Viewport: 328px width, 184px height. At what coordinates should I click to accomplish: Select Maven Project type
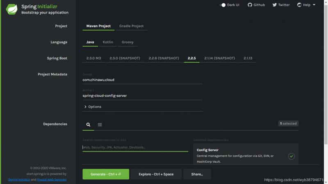point(98,26)
